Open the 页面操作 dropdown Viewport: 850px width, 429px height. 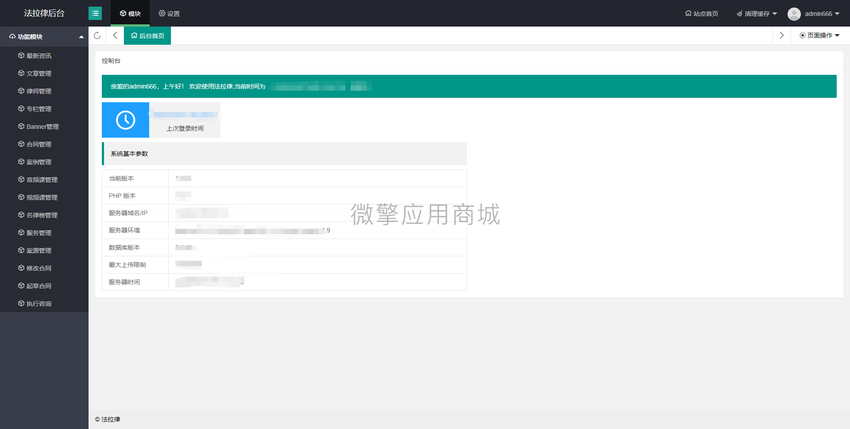tap(820, 35)
